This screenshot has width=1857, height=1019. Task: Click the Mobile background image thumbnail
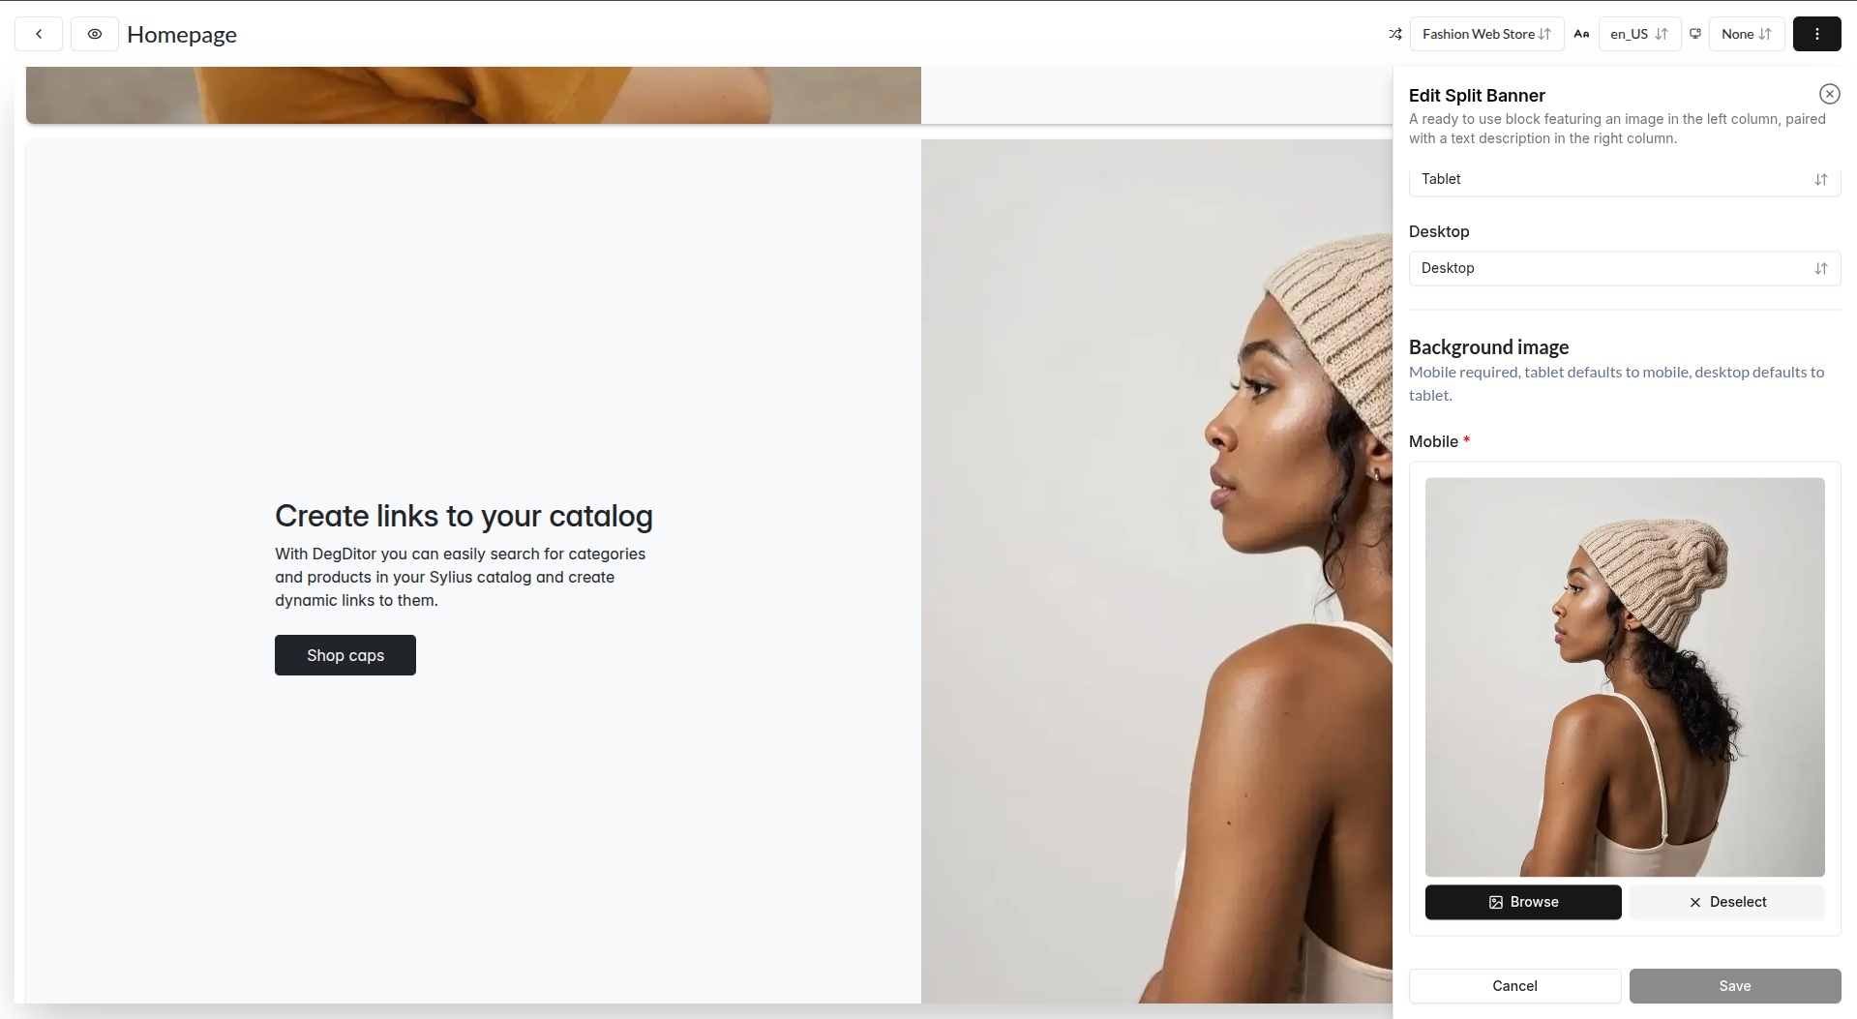[x=1625, y=677]
